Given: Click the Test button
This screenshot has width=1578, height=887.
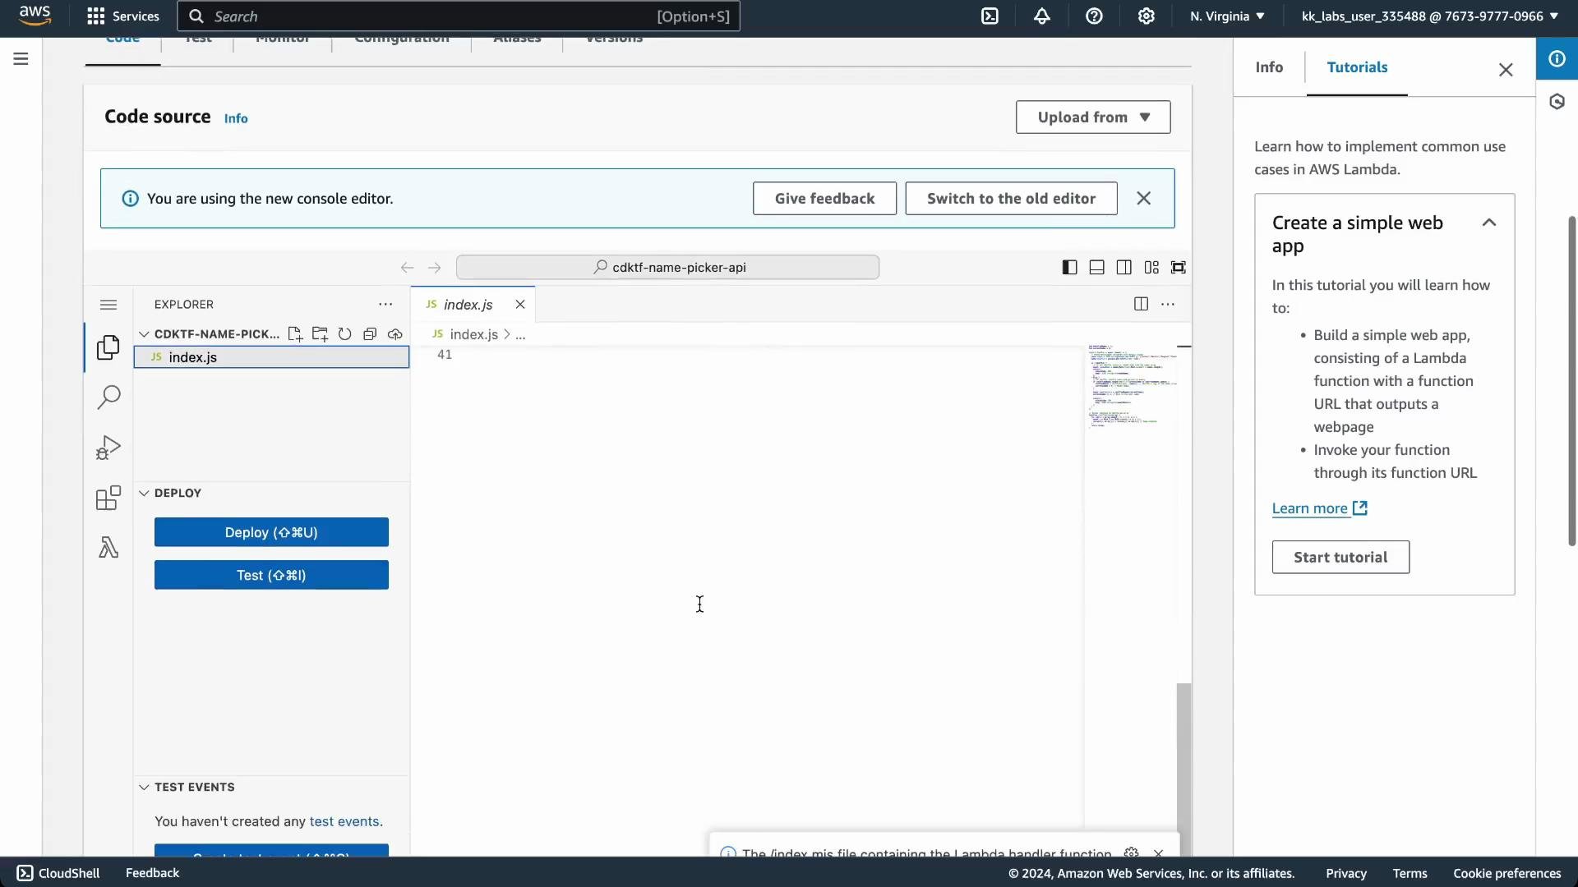Looking at the screenshot, I should click(x=271, y=575).
